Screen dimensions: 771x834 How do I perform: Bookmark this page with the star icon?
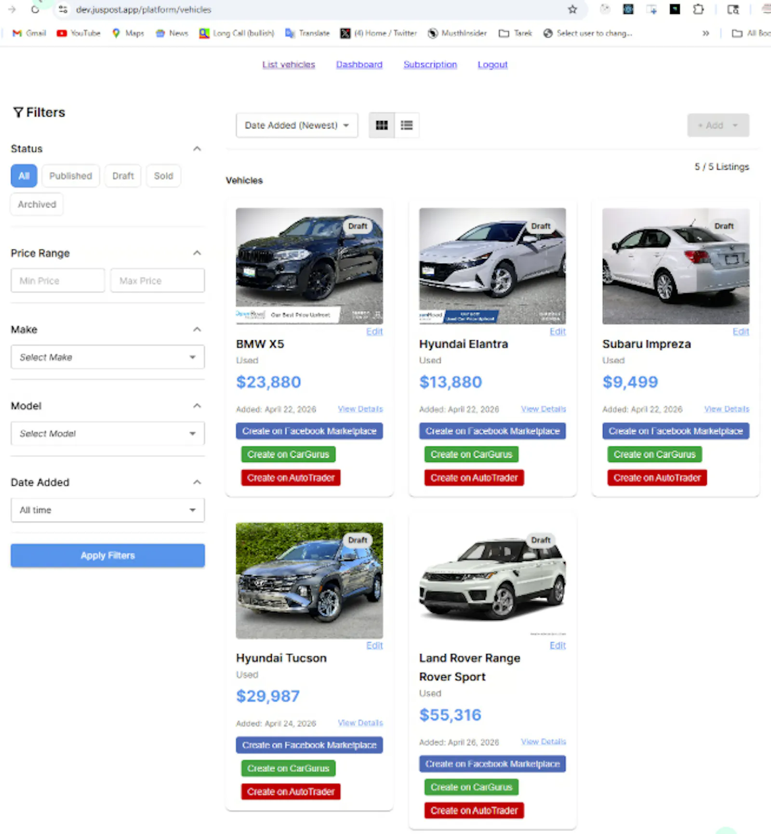point(572,10)
